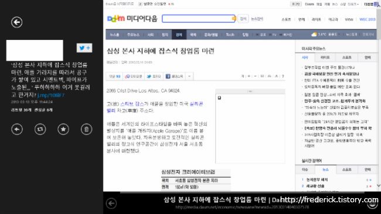Open the 국제 navigation tab
381x214 pixels.
[x=193, y=35]
